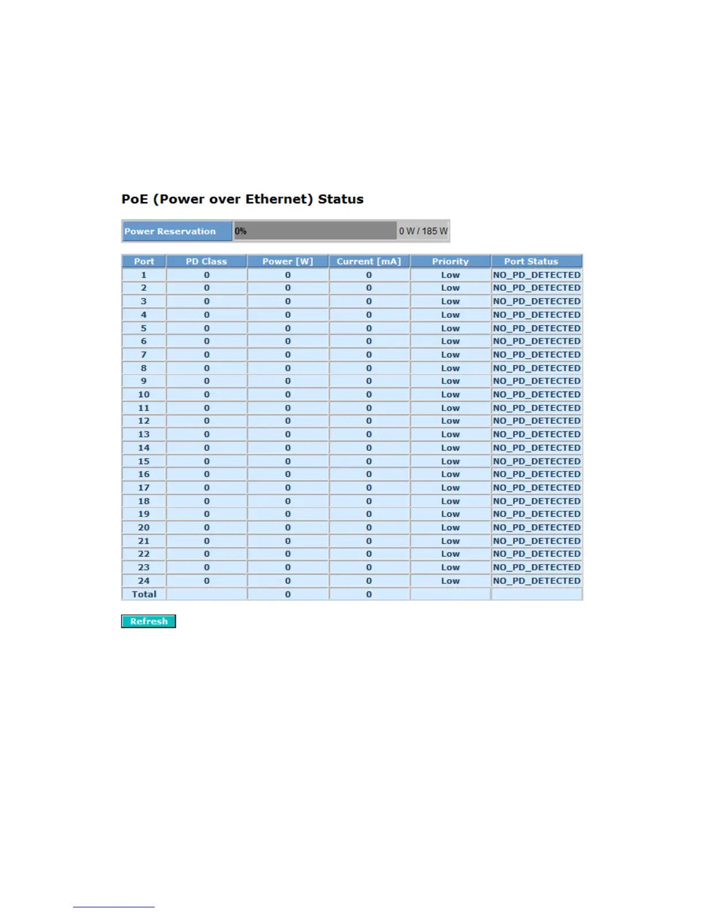704x912 pixels.
Task: Select port number 12 cell
Action: (x=144, y=421)
